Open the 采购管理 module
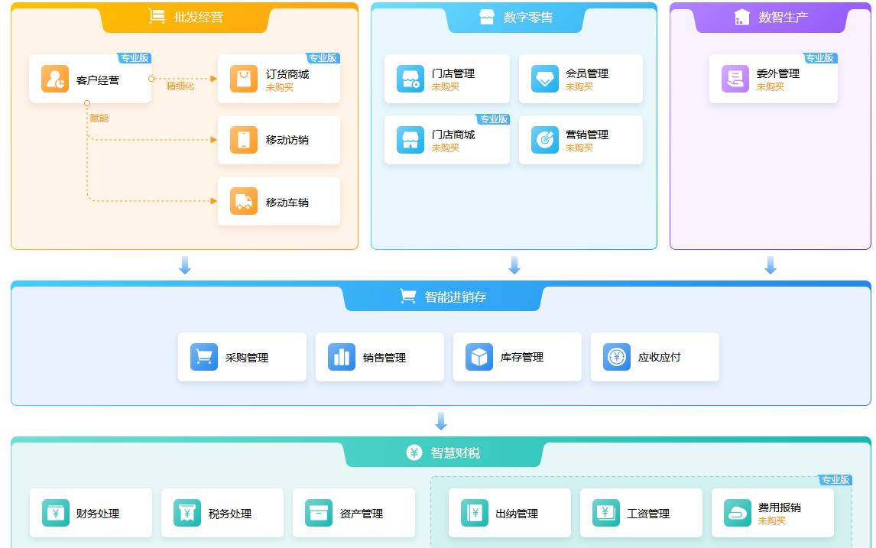The width and height of the screenshot is (876, 548). click(x=242, y=357)
